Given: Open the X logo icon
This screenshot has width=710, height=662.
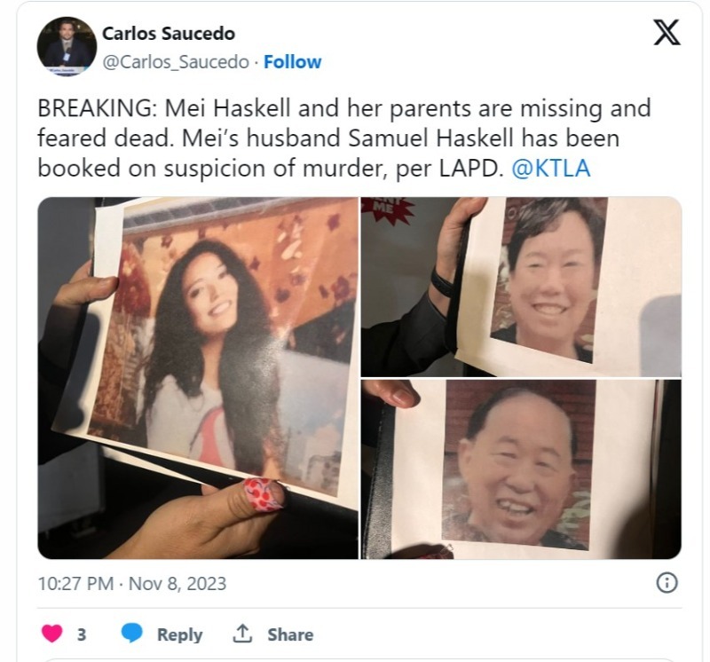Looking at the screenshot, I should pos(667,32).
